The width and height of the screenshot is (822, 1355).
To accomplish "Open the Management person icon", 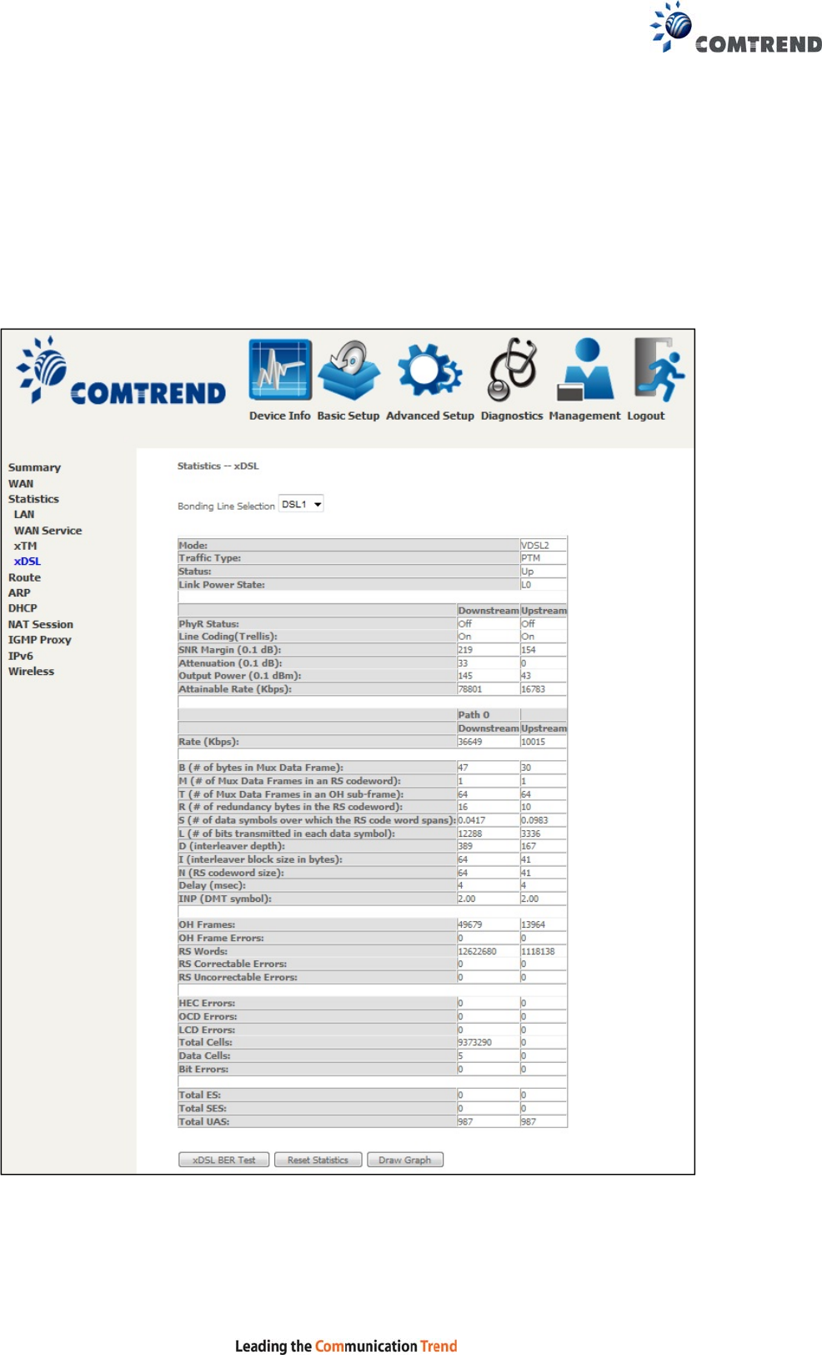I will click(x=584, y=370).
